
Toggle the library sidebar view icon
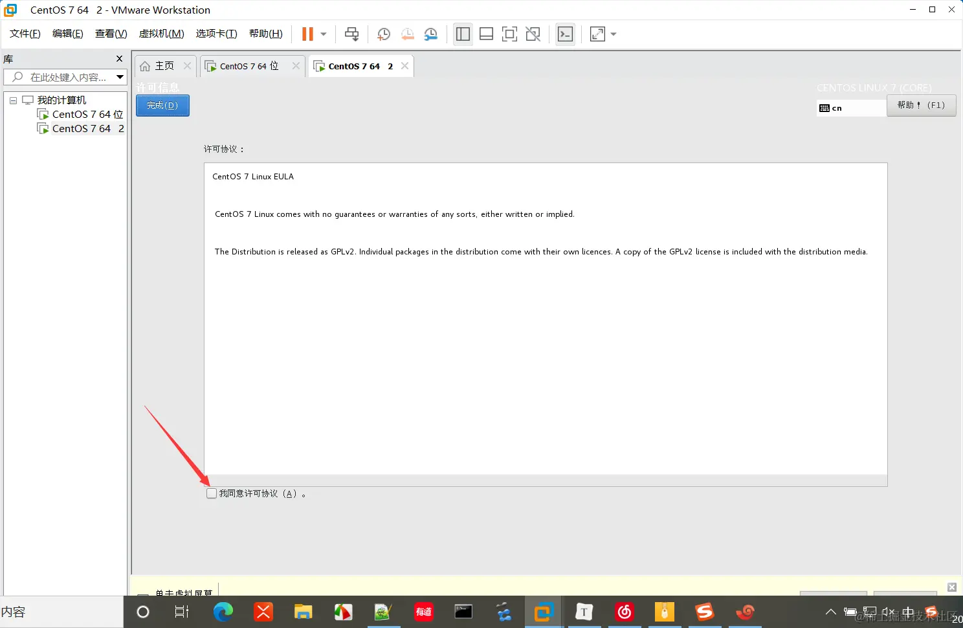click(x=463, y=34)
